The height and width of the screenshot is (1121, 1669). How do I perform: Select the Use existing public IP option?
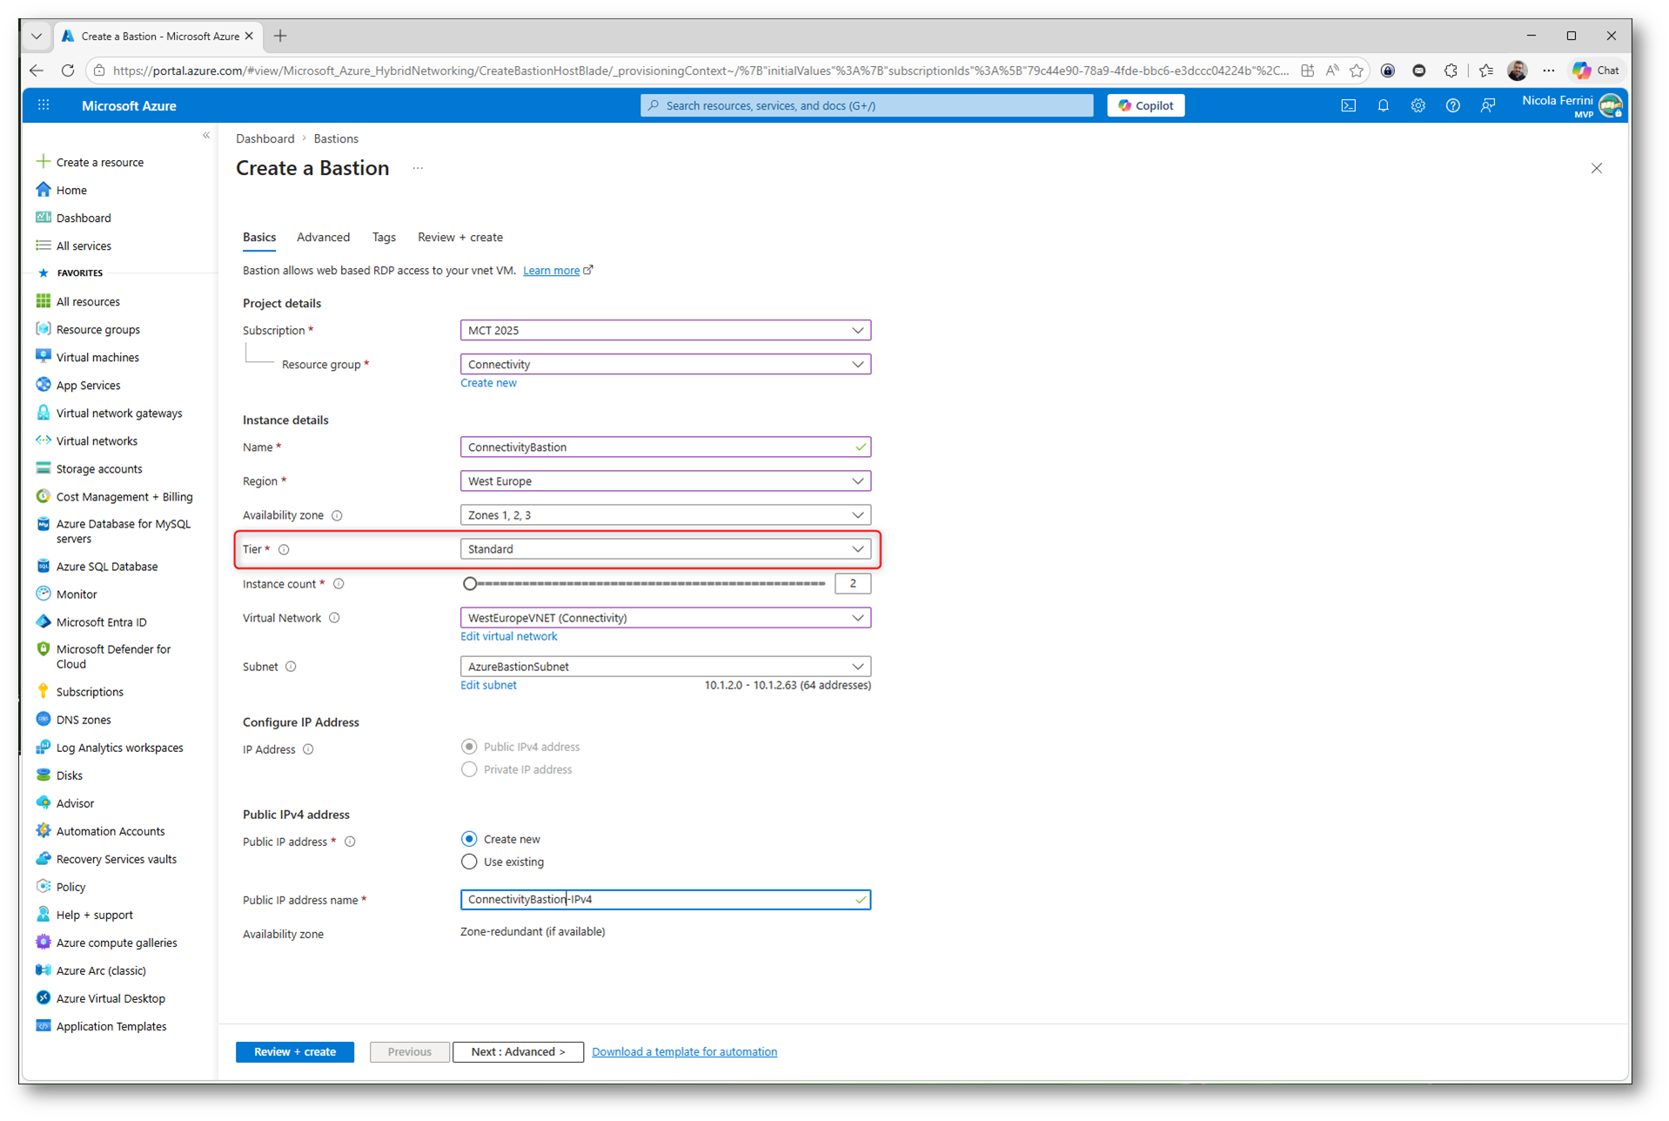469,862
